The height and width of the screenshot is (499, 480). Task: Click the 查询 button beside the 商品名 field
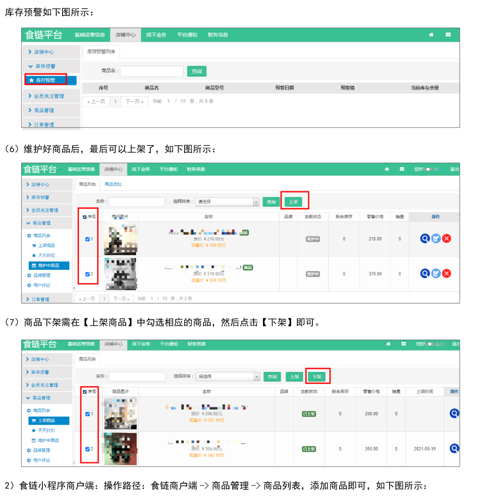tap(197, 71)
